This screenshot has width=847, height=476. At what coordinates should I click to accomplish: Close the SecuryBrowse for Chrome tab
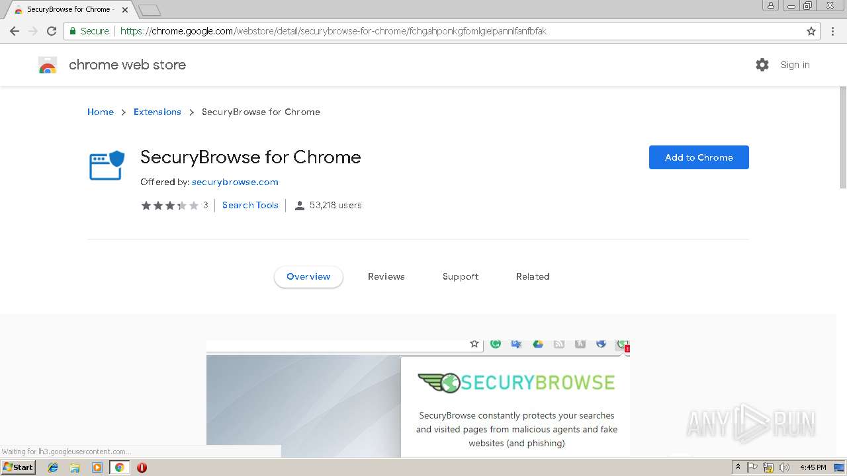point(125,10)
